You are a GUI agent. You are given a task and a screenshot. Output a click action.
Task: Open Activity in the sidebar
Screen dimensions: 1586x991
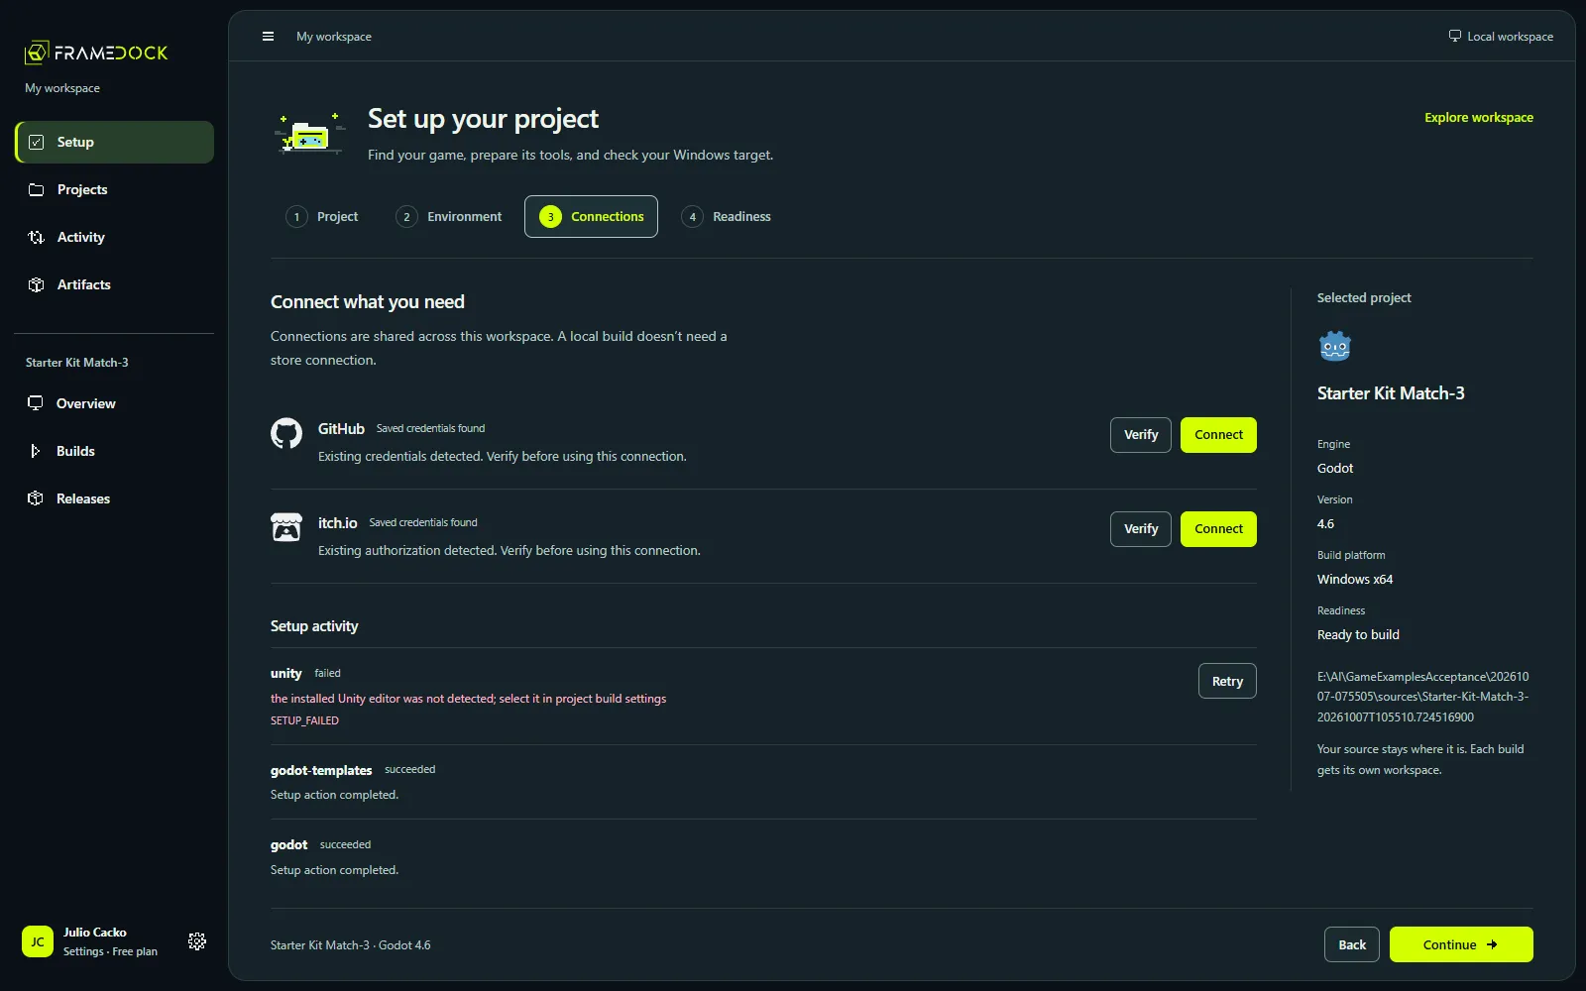[114, 237]
